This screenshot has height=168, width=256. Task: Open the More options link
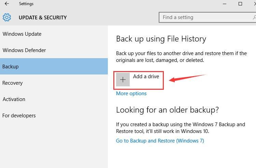click(x=131, y=94)
